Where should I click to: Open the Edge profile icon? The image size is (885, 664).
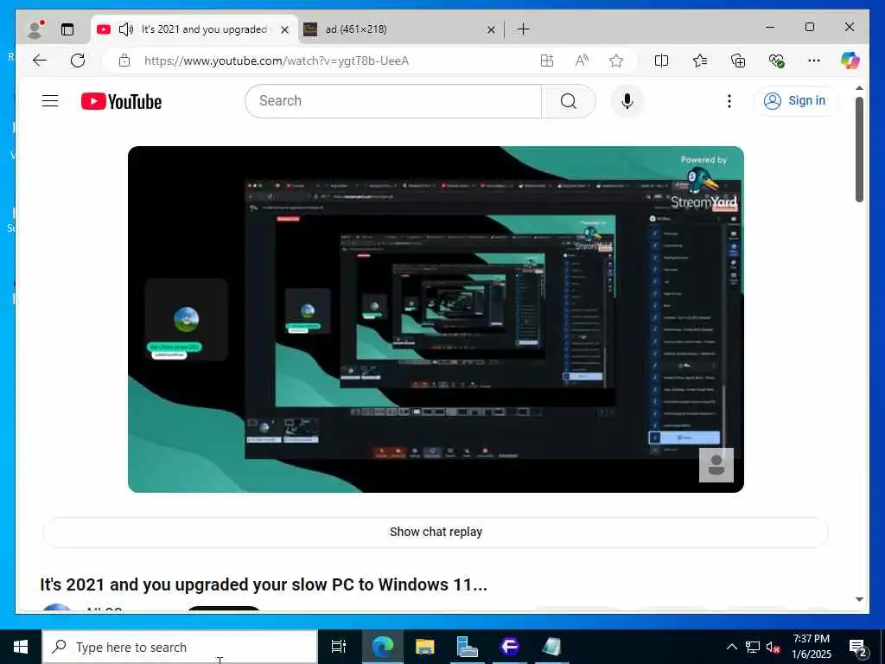(x=35, y=29)
